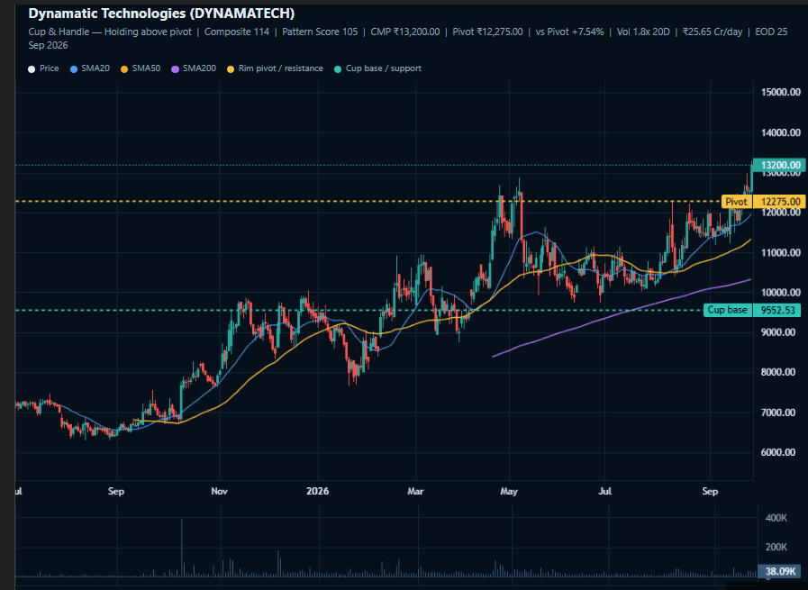808x590 pixels.
Task: Click the 15000.00 price axis label
Action: click(781, 92)
